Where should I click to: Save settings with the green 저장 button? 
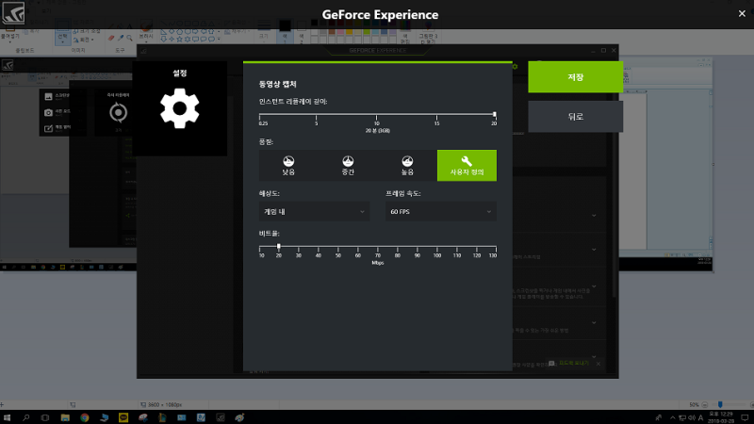pyautogui.click(x=575, y=77)
